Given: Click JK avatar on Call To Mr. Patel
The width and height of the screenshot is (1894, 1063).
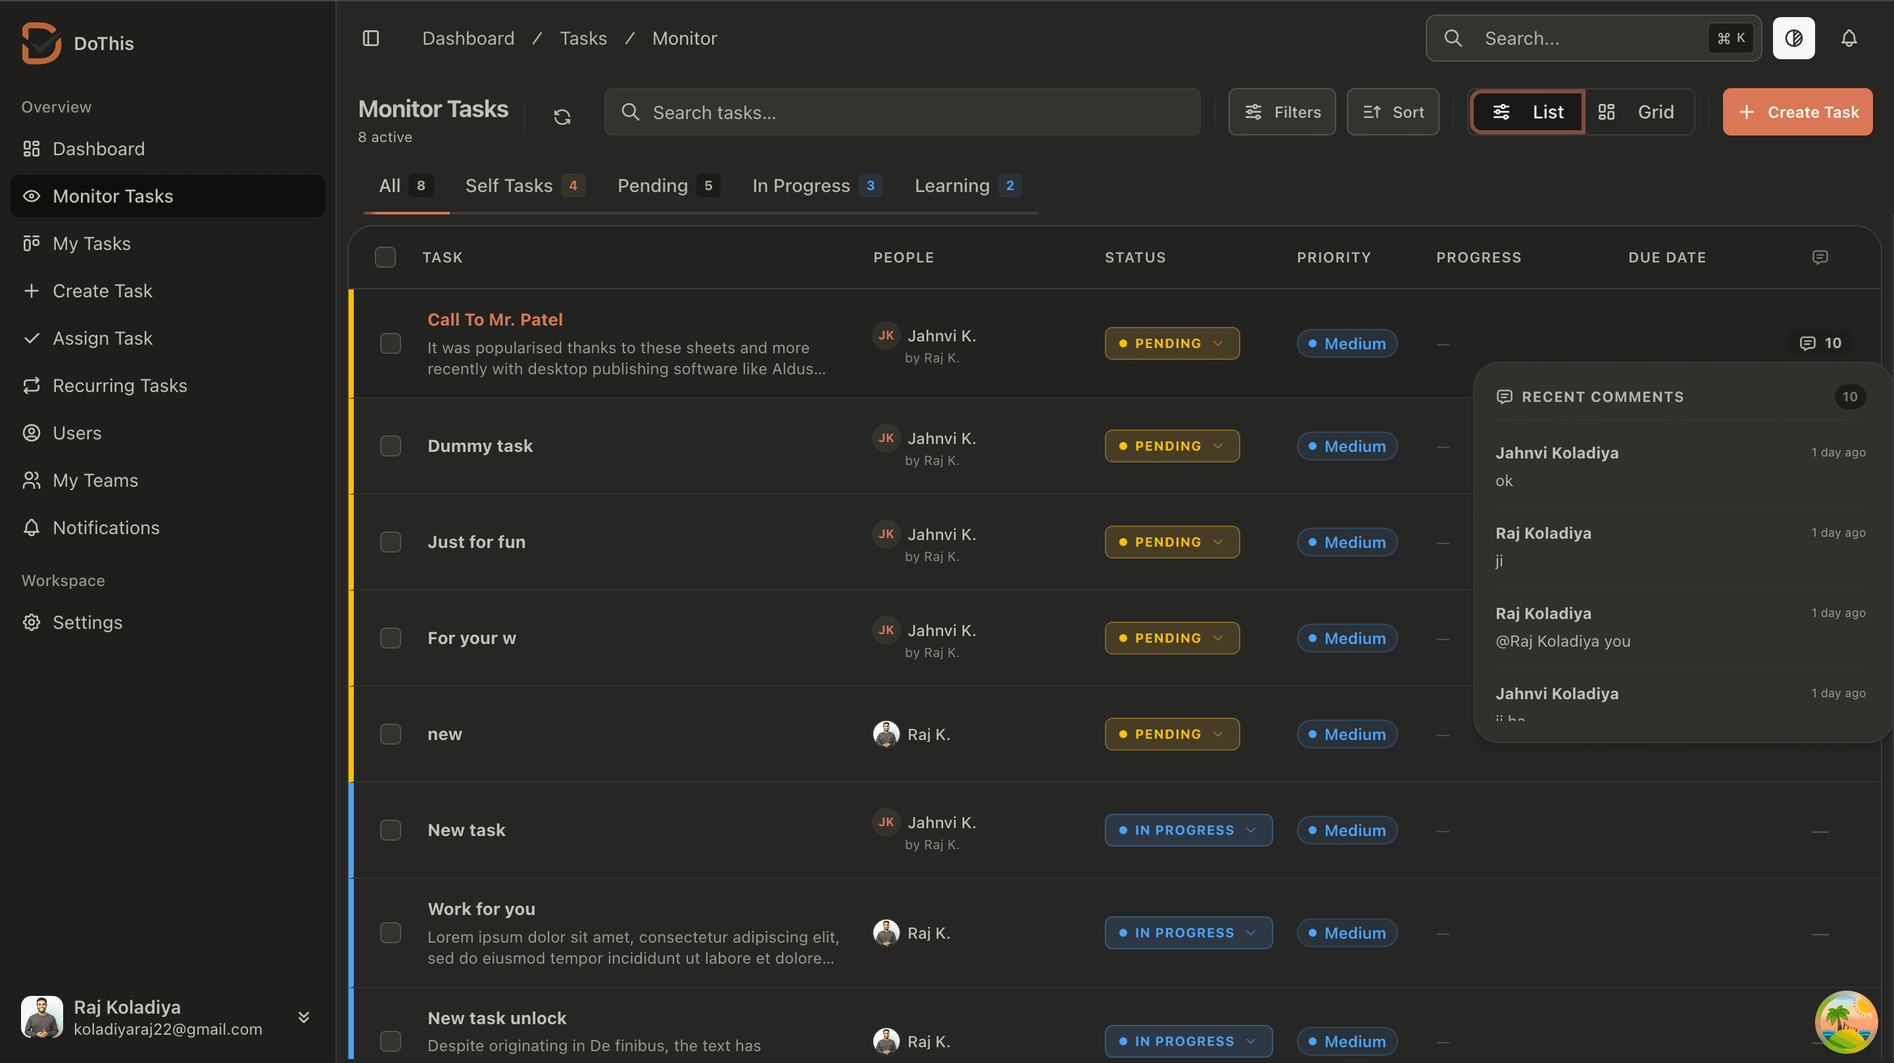Looking at the screenshot, I should coord(886,335).
